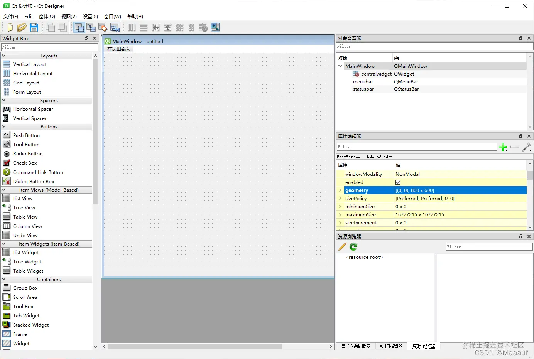Image resolution: width=534 pixels, height=359 pixels.
Task: Click the New Form toolbar icon
Action: coord(10,27)
